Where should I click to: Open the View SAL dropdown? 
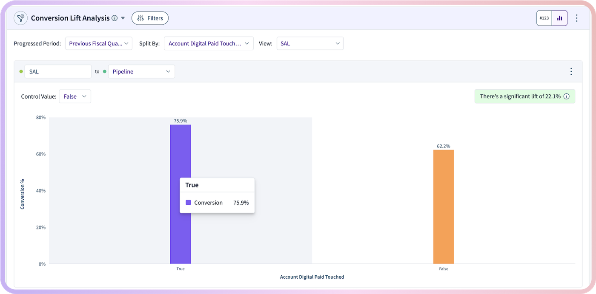coord(310,43)
